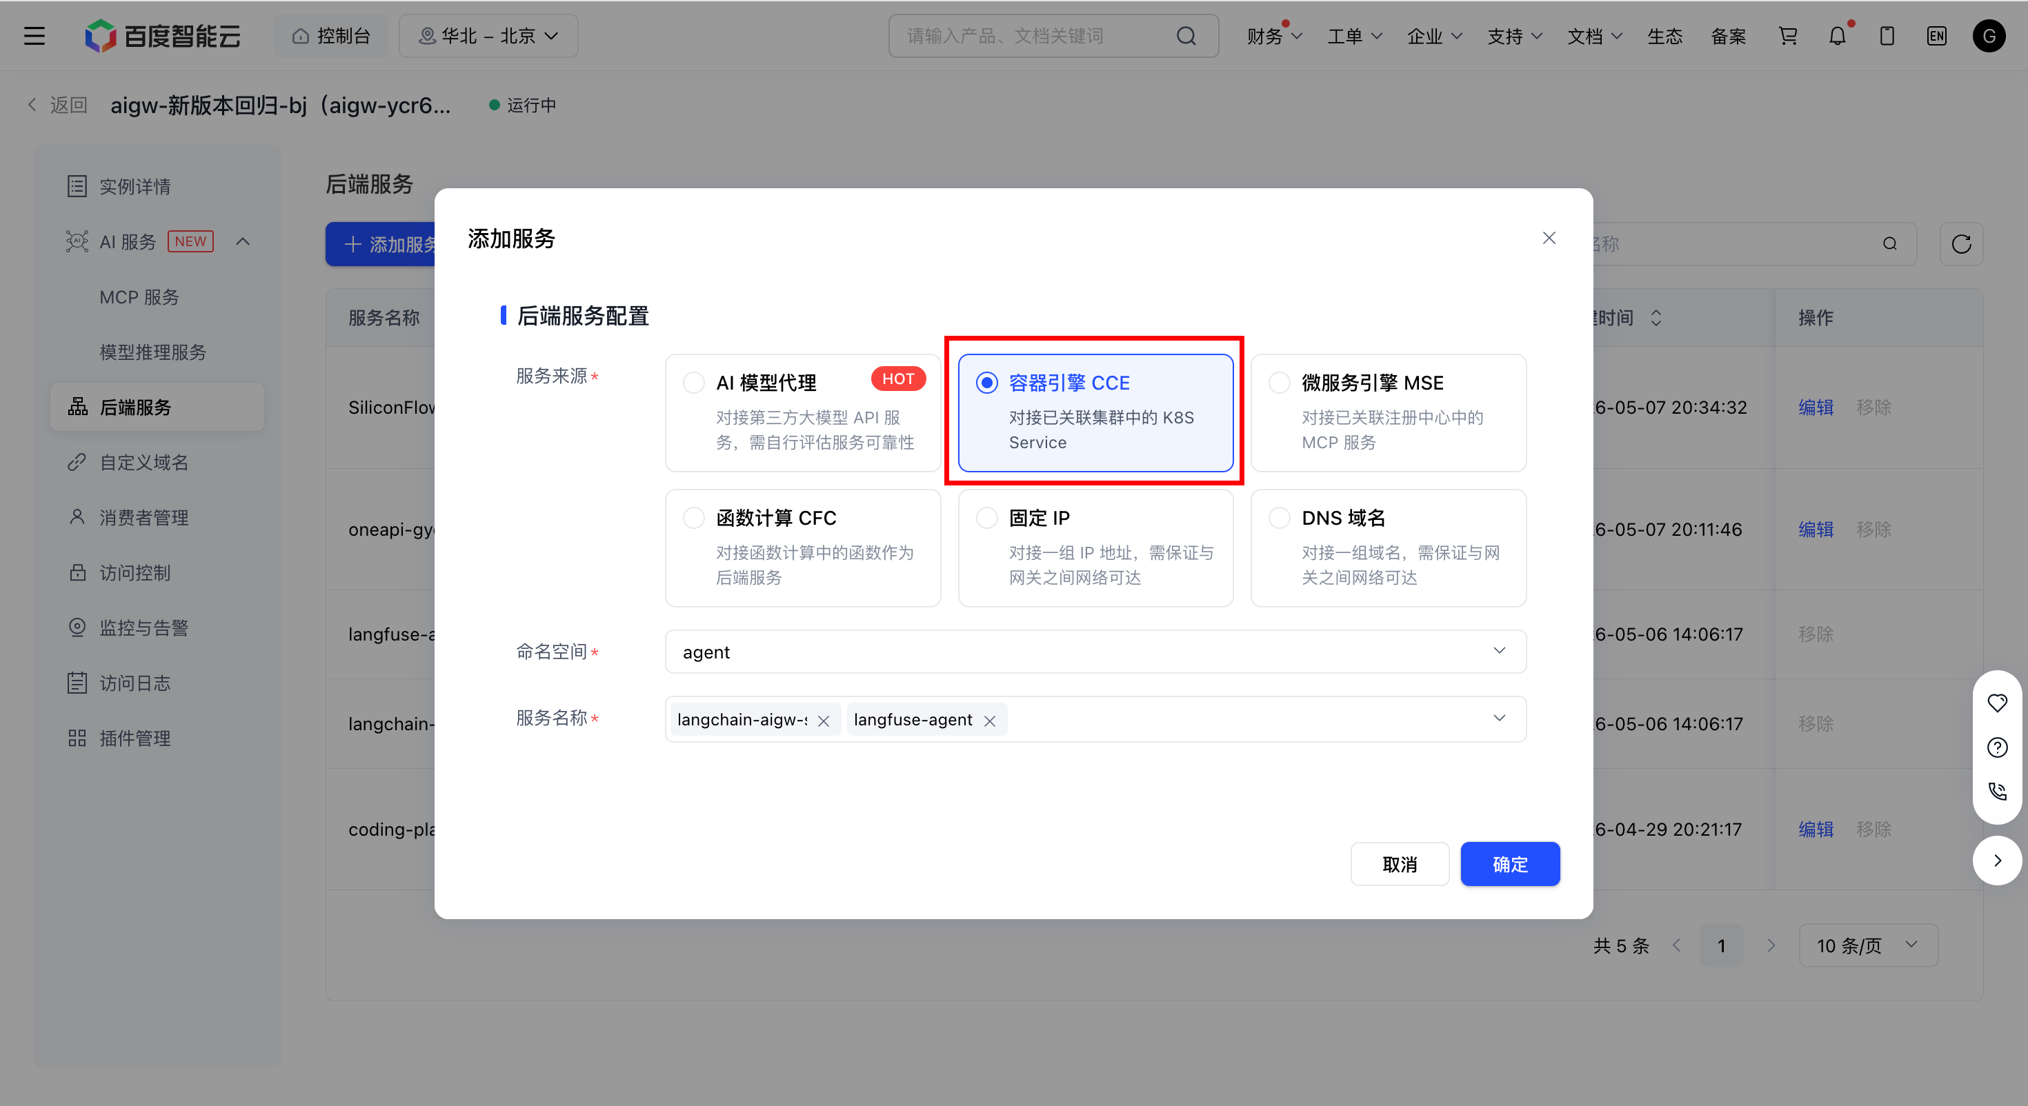Viewport: 2028px width, 1106px height.
Task: Click the search magnifier icon in top bar
Action: [1186, 37]
